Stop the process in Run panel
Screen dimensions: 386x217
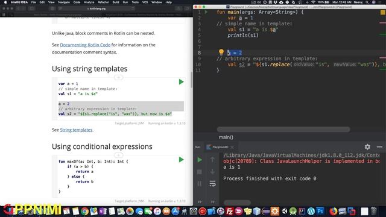[x=200, y=172]
